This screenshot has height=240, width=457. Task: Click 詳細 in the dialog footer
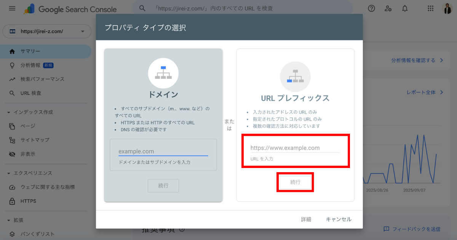pyautogui.click(x=306, y=219)
